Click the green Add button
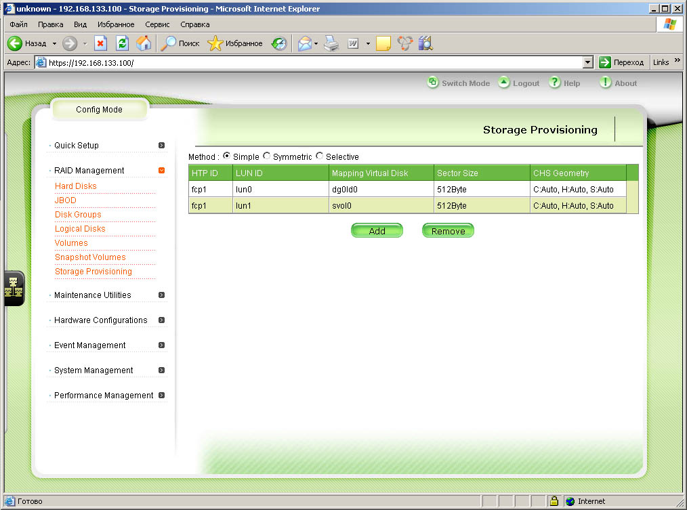The height and width of the screenshot is (510, 687). [377, 230]
